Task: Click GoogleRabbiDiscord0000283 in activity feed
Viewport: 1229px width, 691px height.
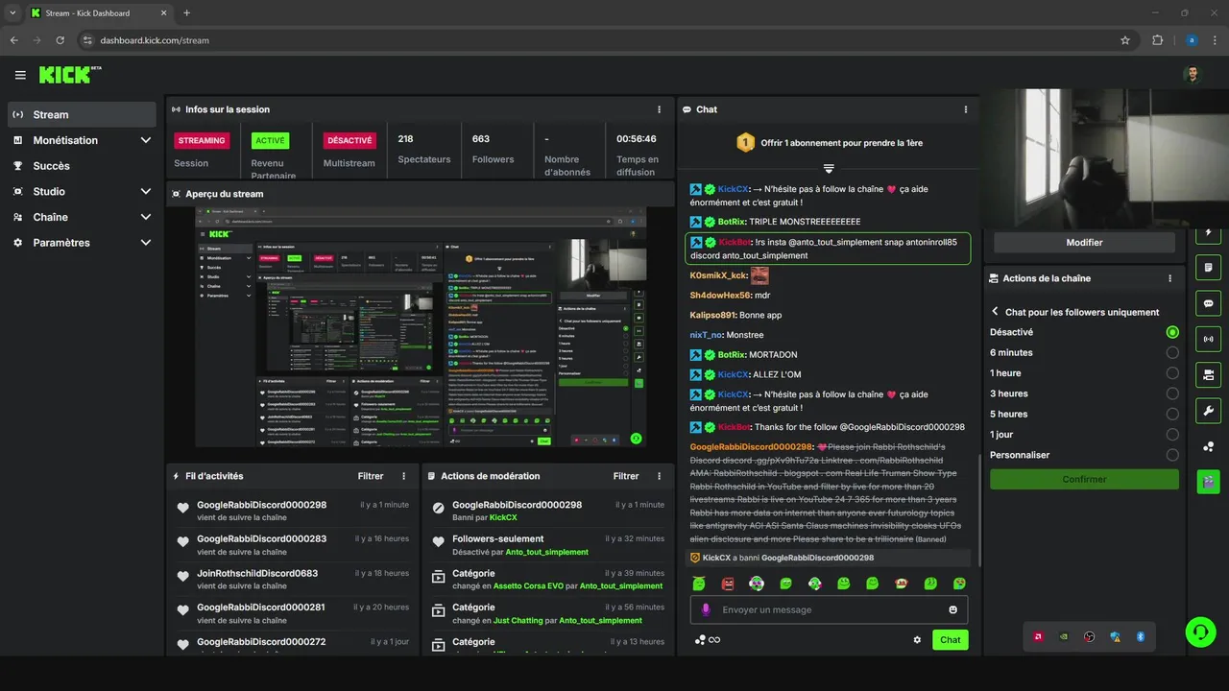Action: point(261,539)
